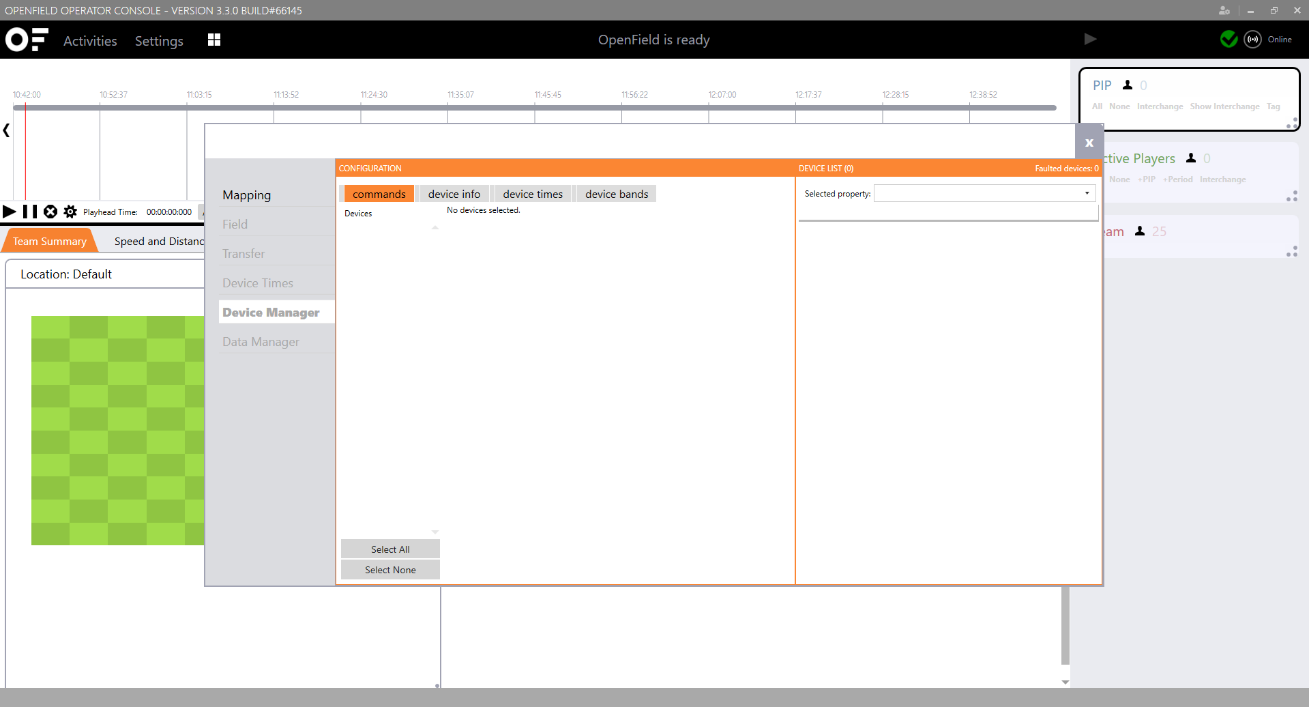Open the Activities menu

click(90, 41)
